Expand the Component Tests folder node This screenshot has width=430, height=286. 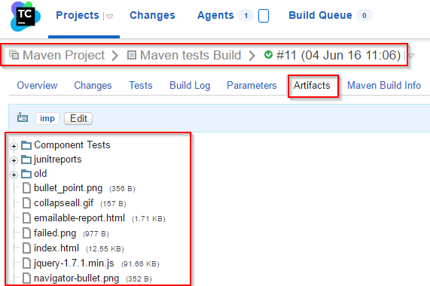click(14, 146)
